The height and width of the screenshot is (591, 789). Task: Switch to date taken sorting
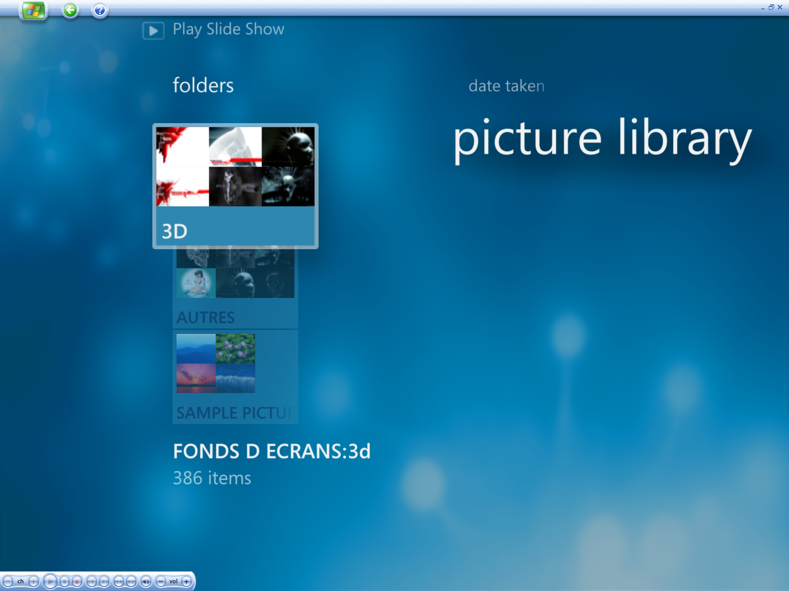coord(506,86)
